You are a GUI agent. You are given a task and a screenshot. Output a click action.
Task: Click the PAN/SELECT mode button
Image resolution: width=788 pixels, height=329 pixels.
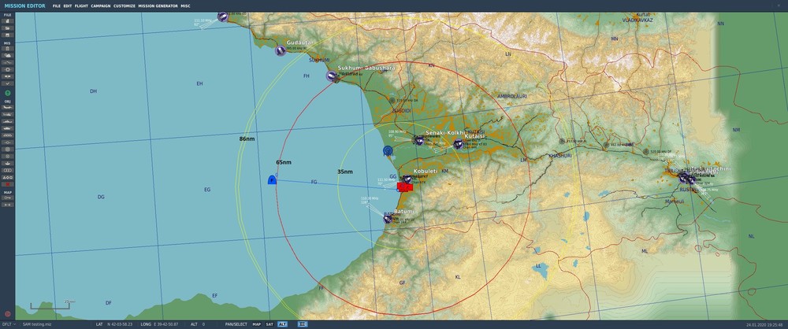[236, 324]
